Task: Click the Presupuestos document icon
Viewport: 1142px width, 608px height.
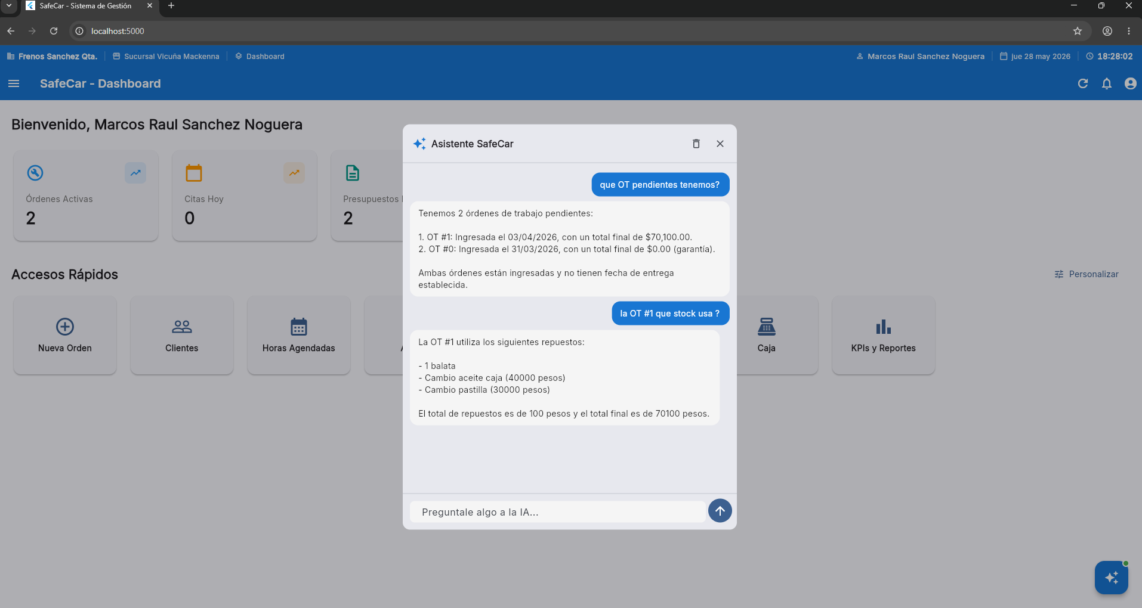Action: pos(353,173)
